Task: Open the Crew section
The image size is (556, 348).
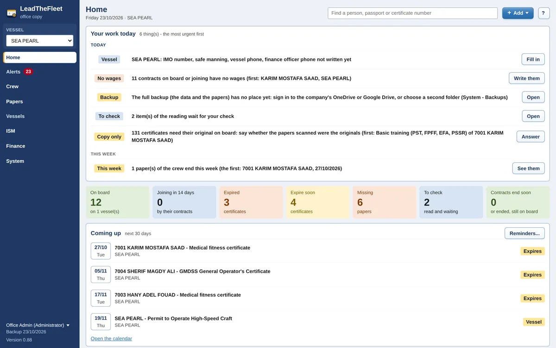Action: pos(40,87)
